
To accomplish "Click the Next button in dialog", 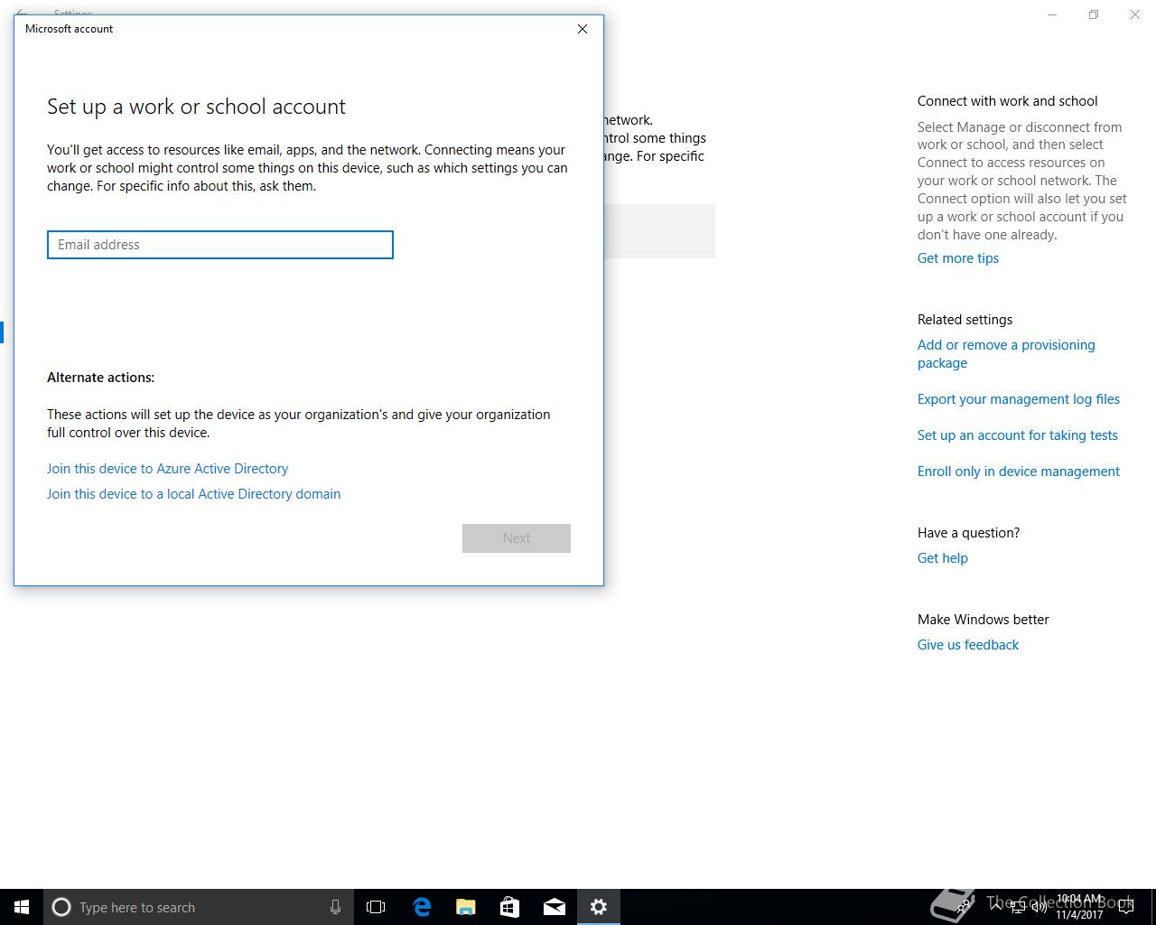I will [x=517, y=538].
